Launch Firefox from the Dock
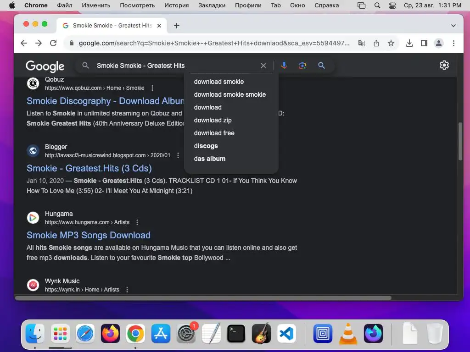The image size is (470, 352). tap(110, 333)
